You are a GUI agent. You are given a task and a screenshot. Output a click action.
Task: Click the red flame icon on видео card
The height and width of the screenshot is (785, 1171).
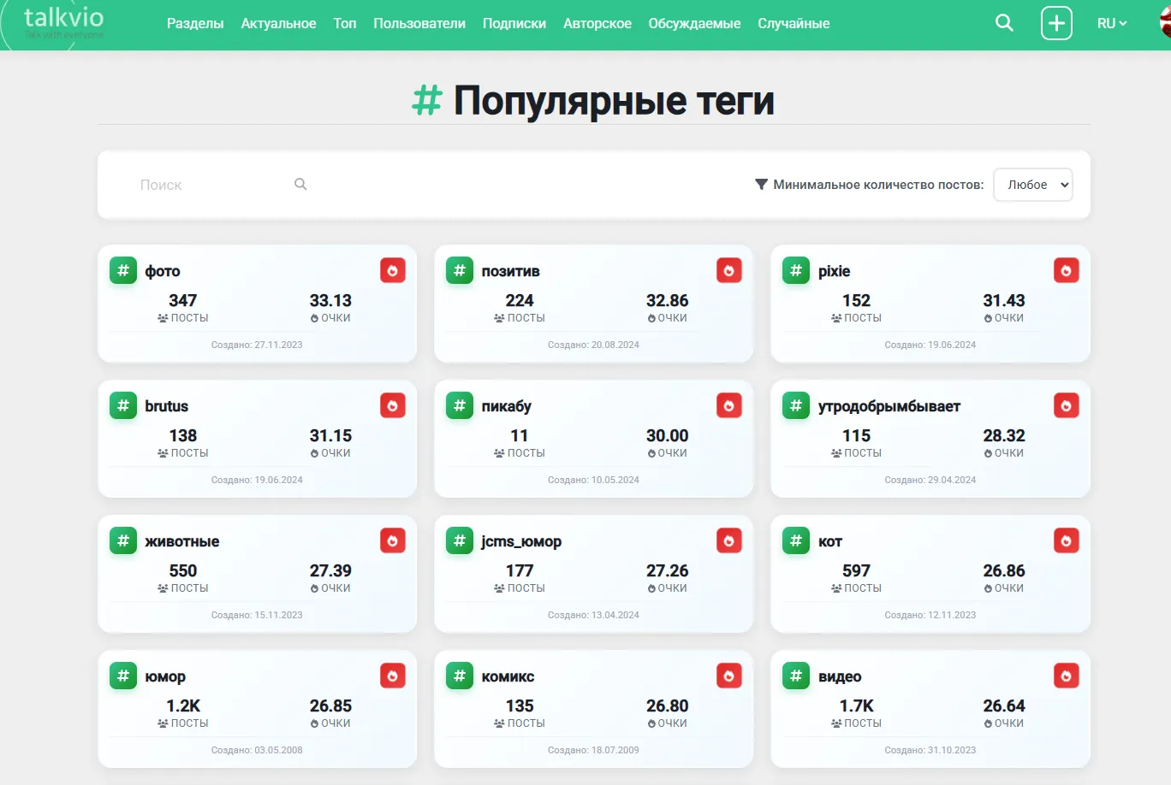click(x=1066, y=676)
